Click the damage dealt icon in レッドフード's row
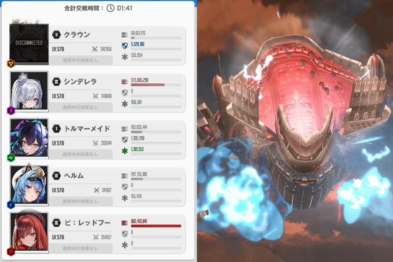The height and width of the screenshot is (262, 393). (125, 223)
